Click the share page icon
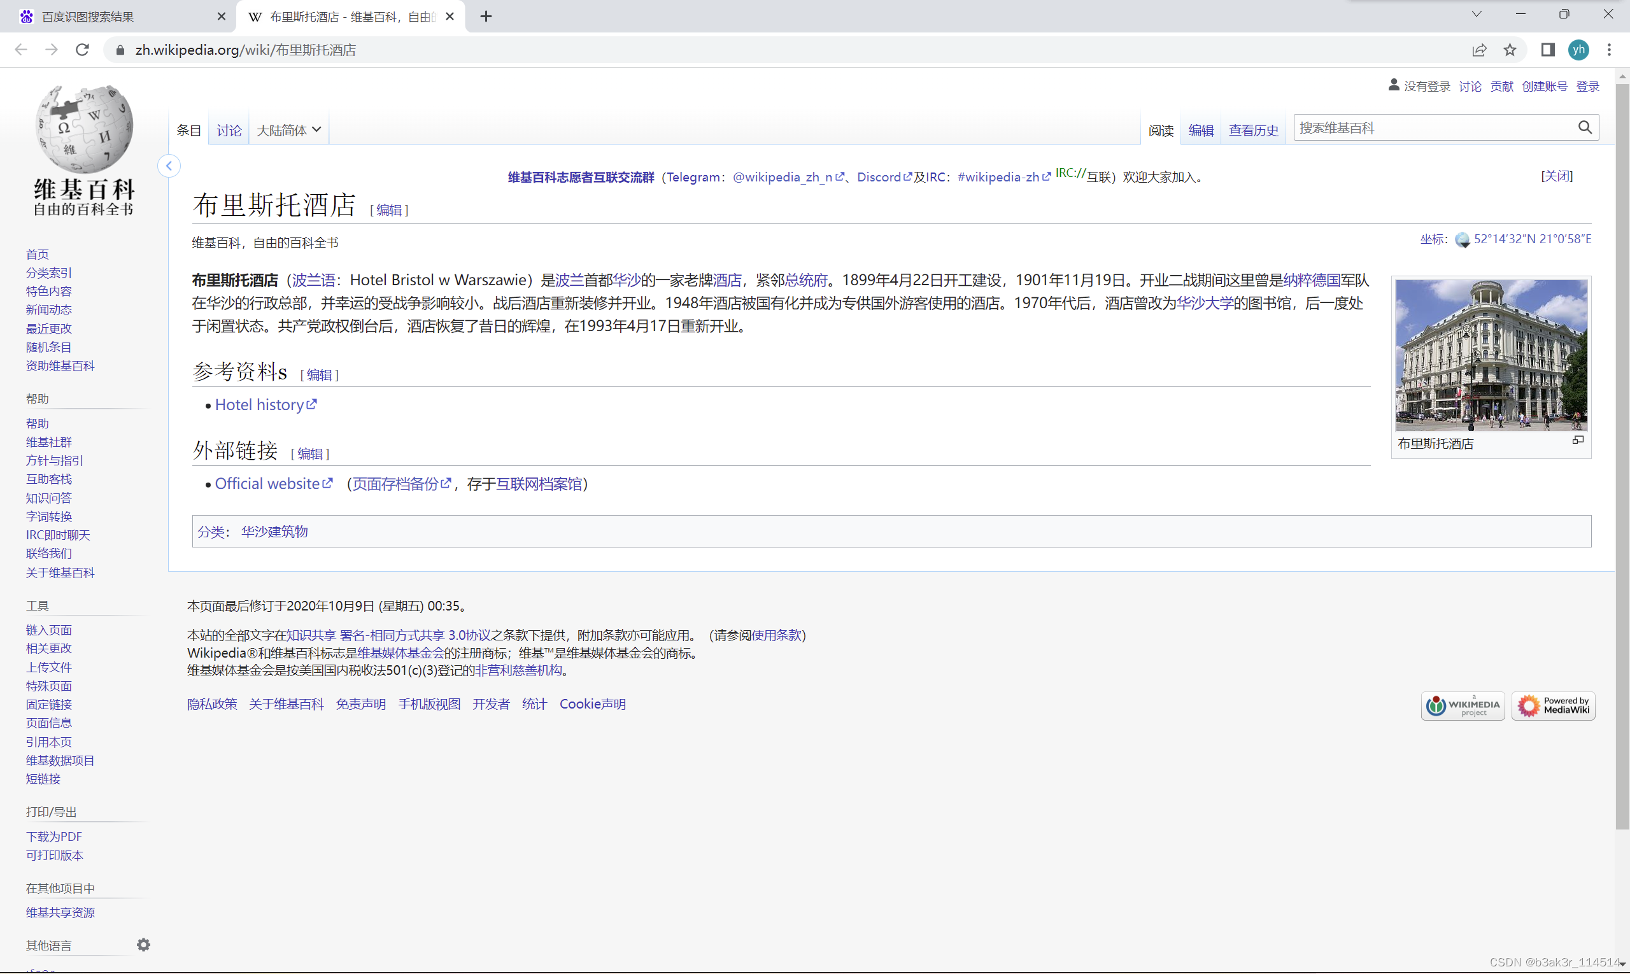Image resolution: width=1630 pixels, height=974 pixels. tap(1479, 50)
